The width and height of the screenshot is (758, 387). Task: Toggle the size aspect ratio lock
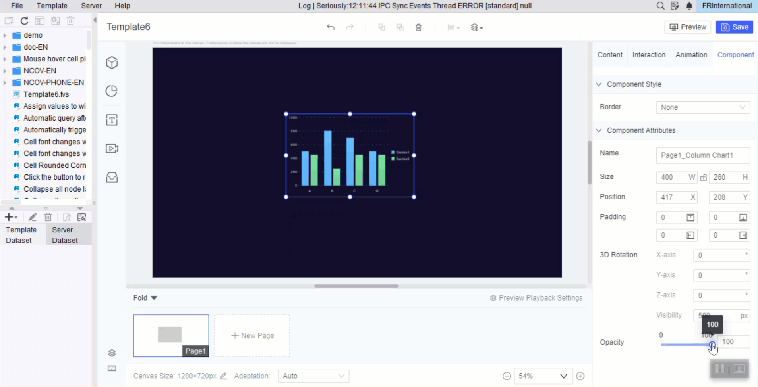[x=704, y=177]
